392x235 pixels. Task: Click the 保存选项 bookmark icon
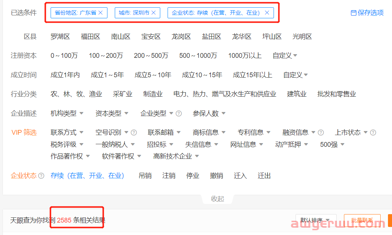coord(353,12)
